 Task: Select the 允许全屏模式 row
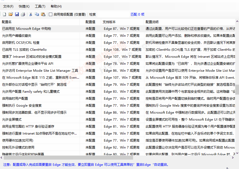click(x=117, y=120)
